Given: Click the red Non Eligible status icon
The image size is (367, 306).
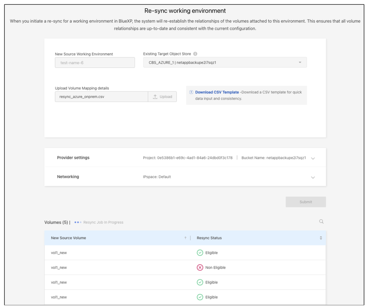Looking at the screenshot, I should [x=200, y=267].
